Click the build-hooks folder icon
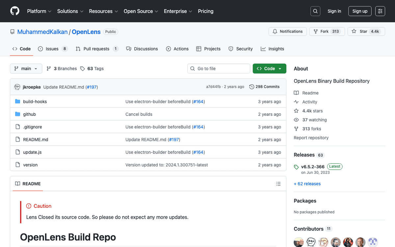The height and width of the screenshot is (247, 395). [x=18, y=101]
